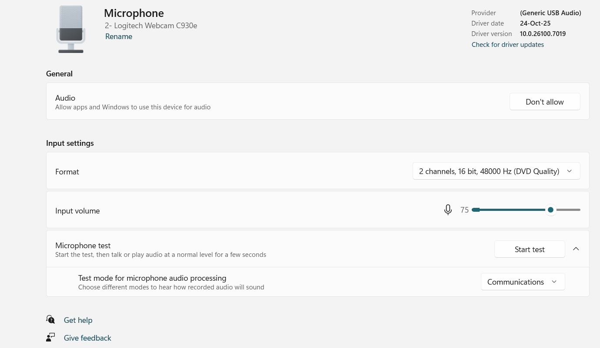Click the Give feedback person icon
This screenshot has width=600, height=348.
pyautogui.click(x=50, y=337)
